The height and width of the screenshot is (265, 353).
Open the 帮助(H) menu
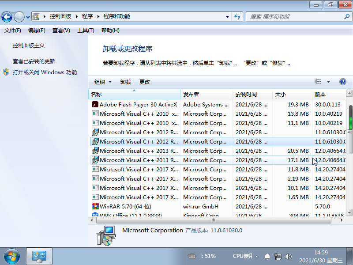(110, 30)
